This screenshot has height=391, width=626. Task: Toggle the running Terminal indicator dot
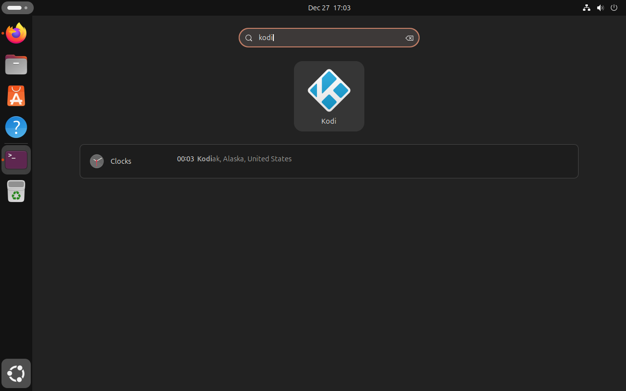click(3, 159)
